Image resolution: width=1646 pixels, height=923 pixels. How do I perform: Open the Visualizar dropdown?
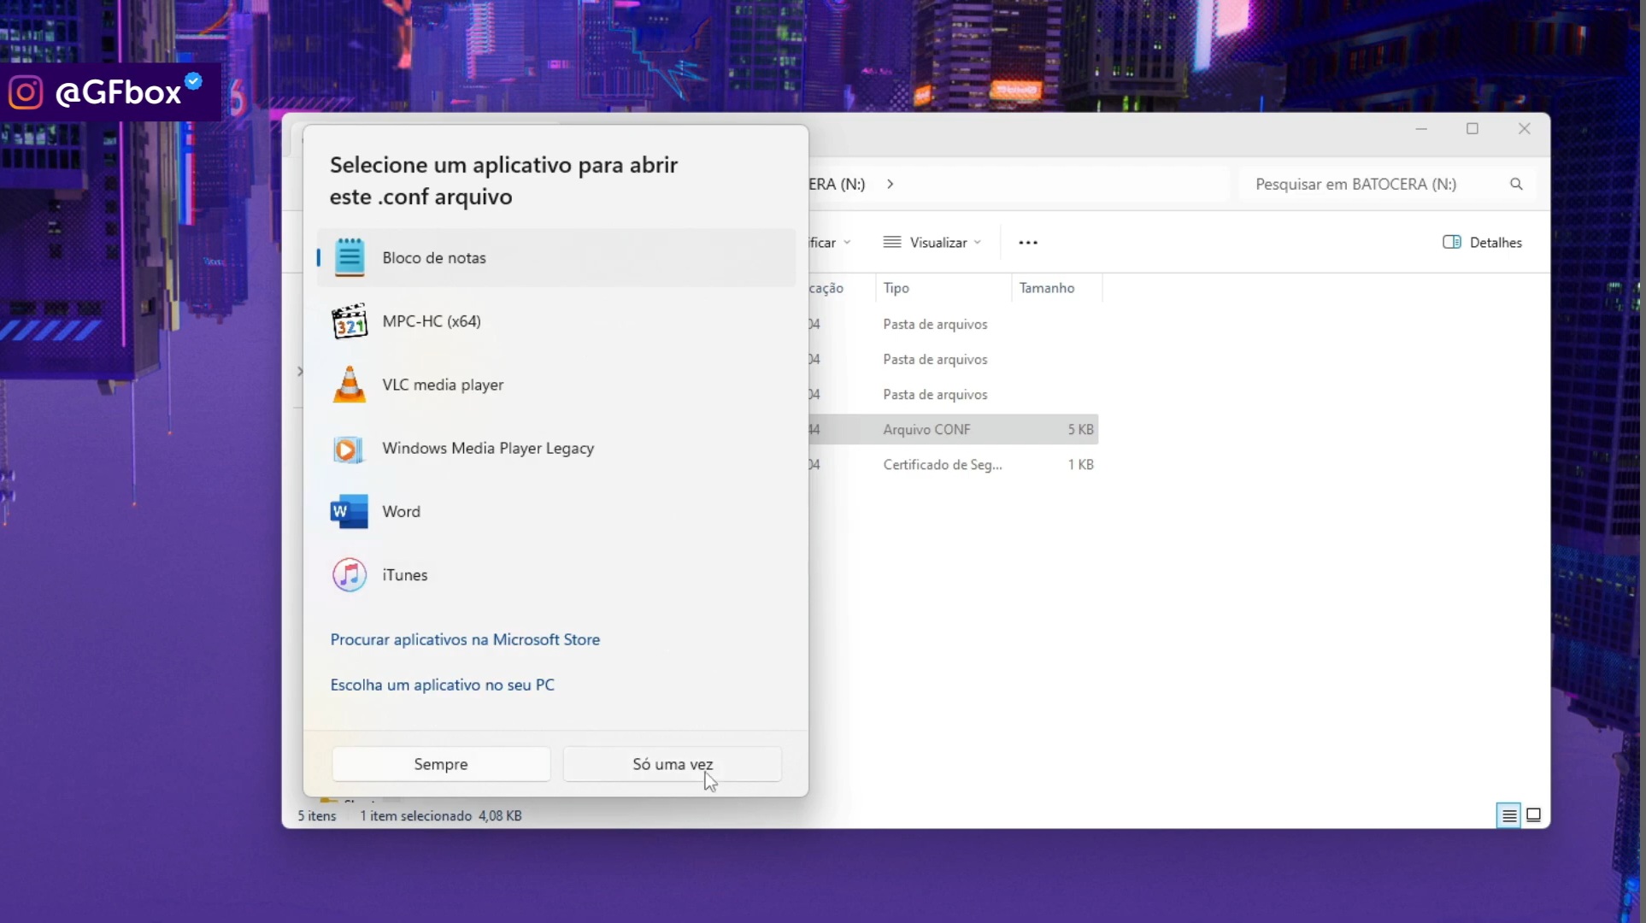(932, 243)
